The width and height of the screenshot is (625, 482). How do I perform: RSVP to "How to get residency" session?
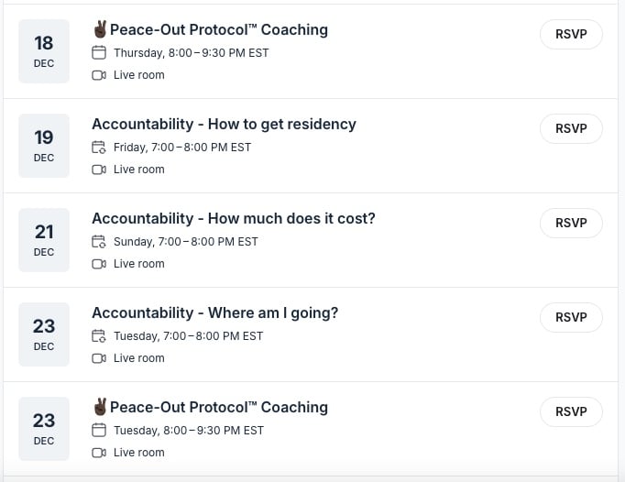point(571,129)
